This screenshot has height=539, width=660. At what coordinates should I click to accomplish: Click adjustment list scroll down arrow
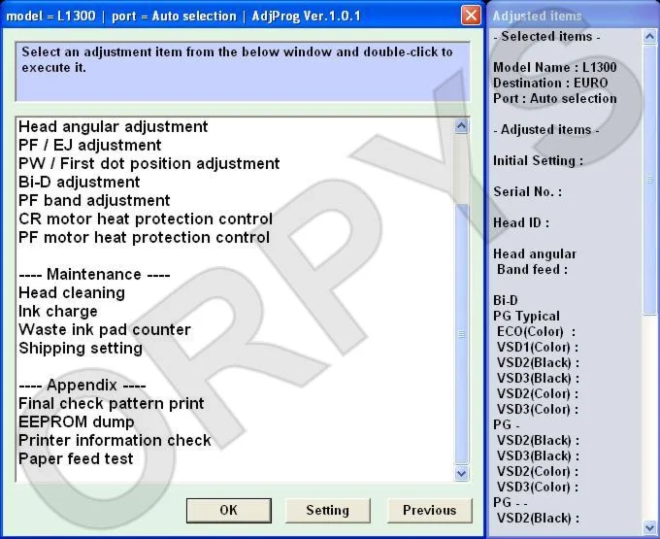pyautogui.click(x=462, y=473)
